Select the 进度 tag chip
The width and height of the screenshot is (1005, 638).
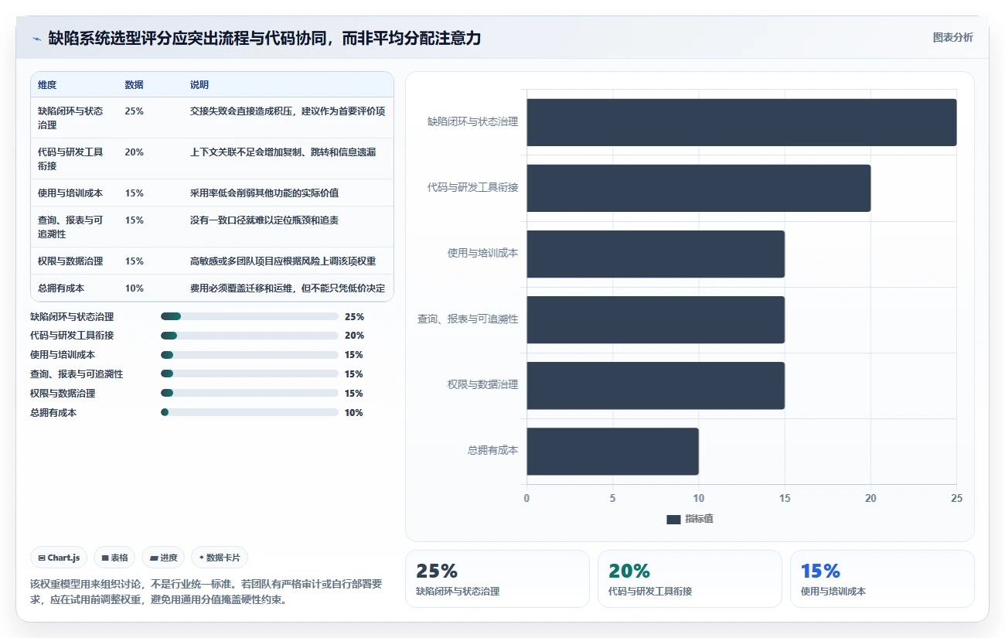click(163, 558)
